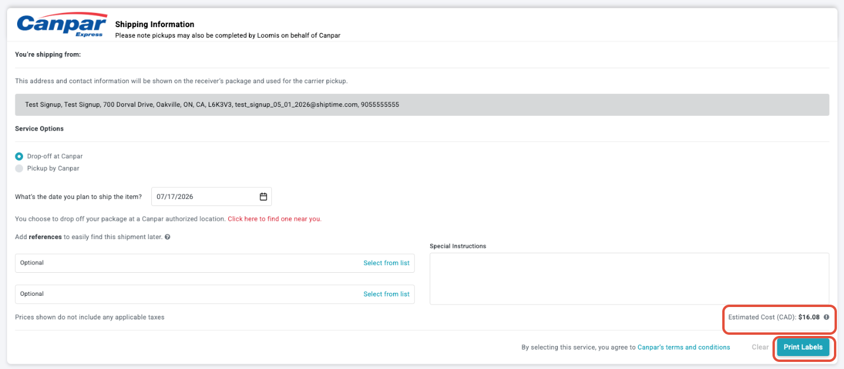The width and height of the screenshot is (844, 369).
Task: Click the Clear button
Action: click(x=760, y=347)
